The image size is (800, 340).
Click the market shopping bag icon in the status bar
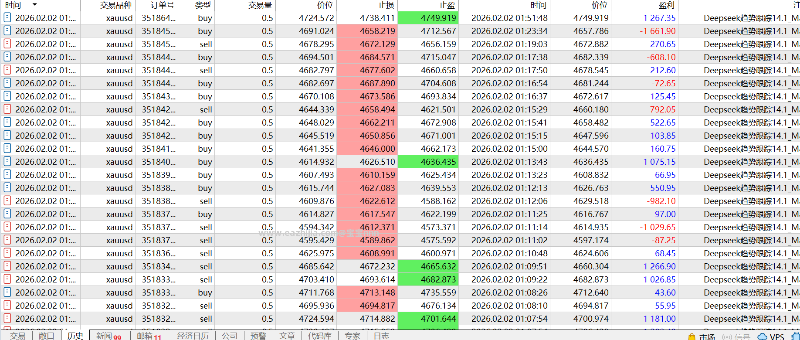(692, 337)
